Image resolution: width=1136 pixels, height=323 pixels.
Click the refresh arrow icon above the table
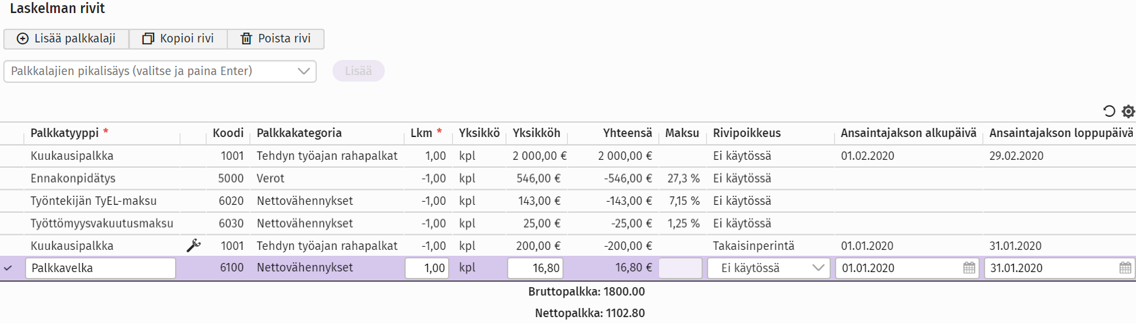point(1109,111)
